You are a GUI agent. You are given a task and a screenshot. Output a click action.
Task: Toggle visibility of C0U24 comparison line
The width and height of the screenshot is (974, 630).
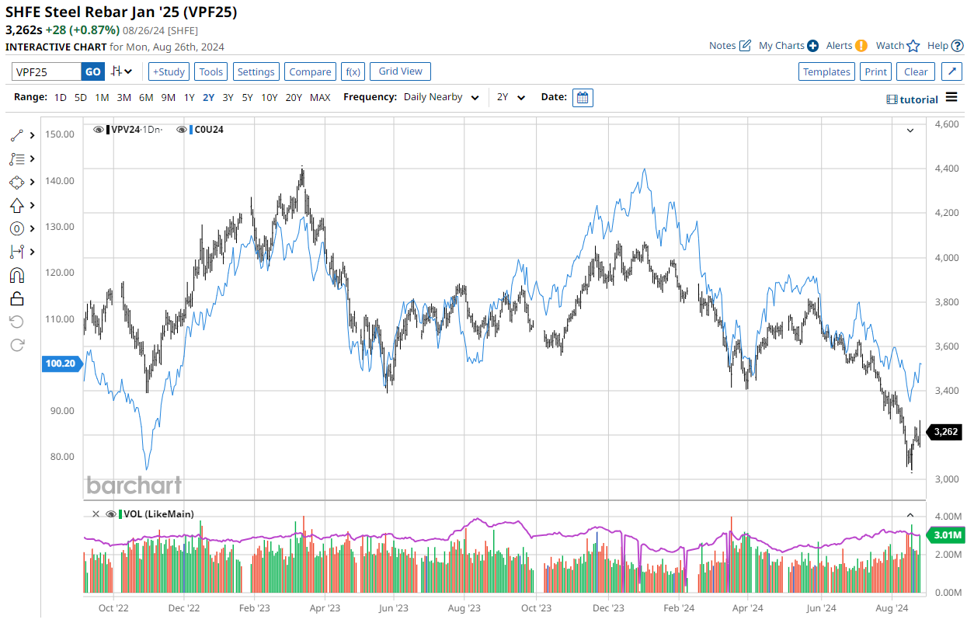click(181, 130)
